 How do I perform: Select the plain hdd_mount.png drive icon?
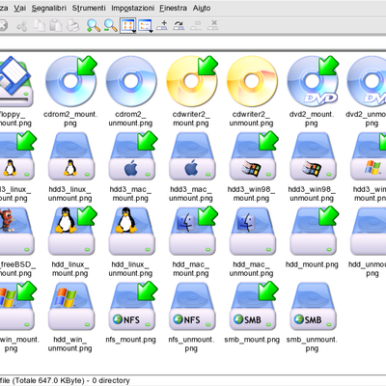coord(314,232)
